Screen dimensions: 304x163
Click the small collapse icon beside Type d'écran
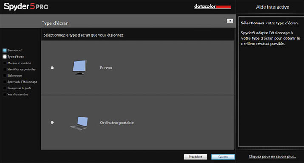230,21
